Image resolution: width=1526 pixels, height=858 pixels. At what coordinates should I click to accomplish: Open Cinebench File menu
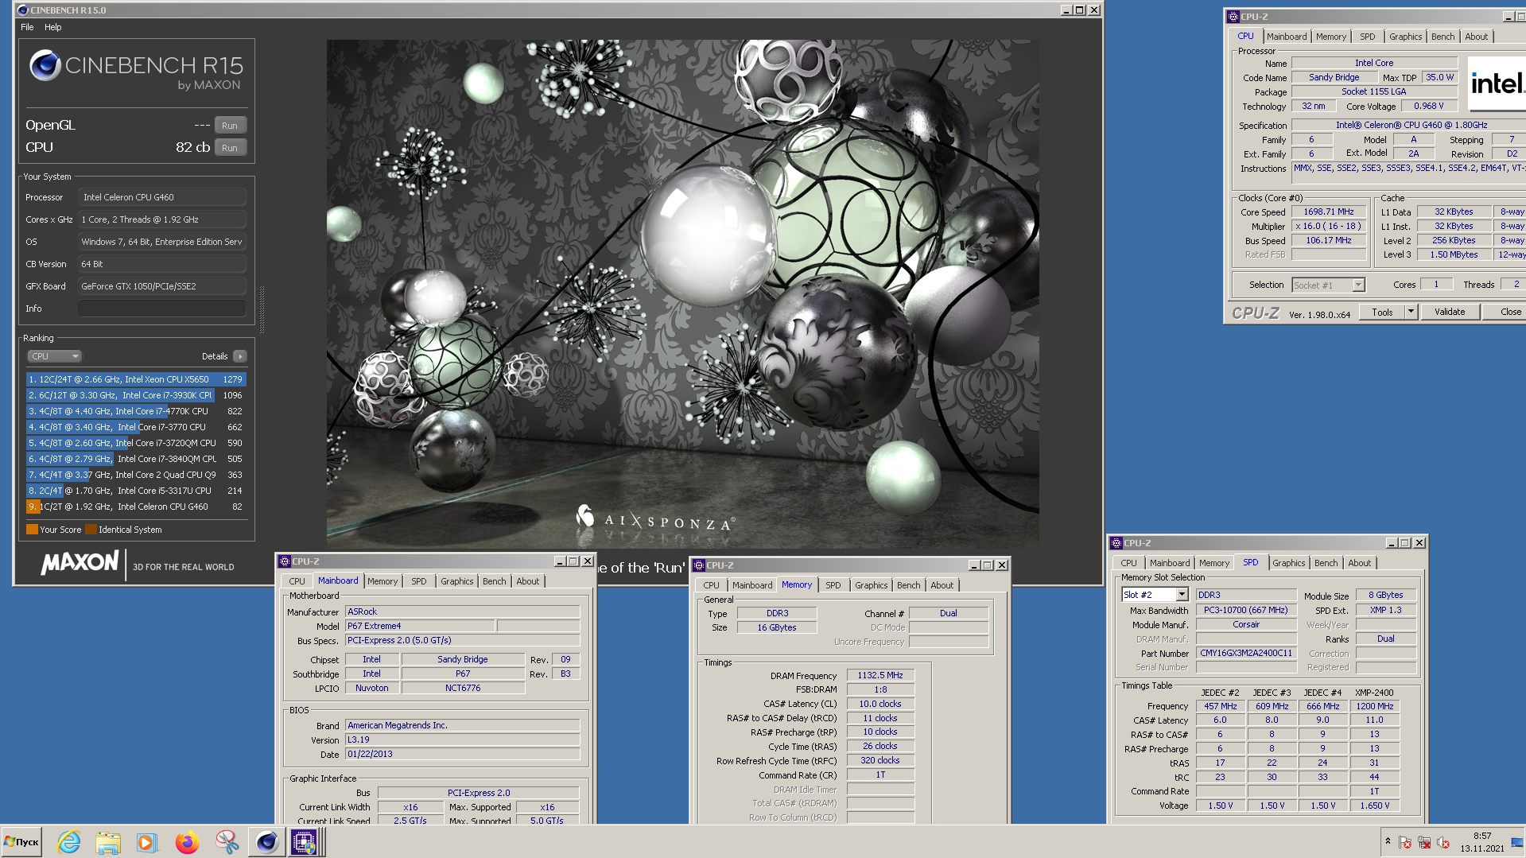(x=27, y=27)
